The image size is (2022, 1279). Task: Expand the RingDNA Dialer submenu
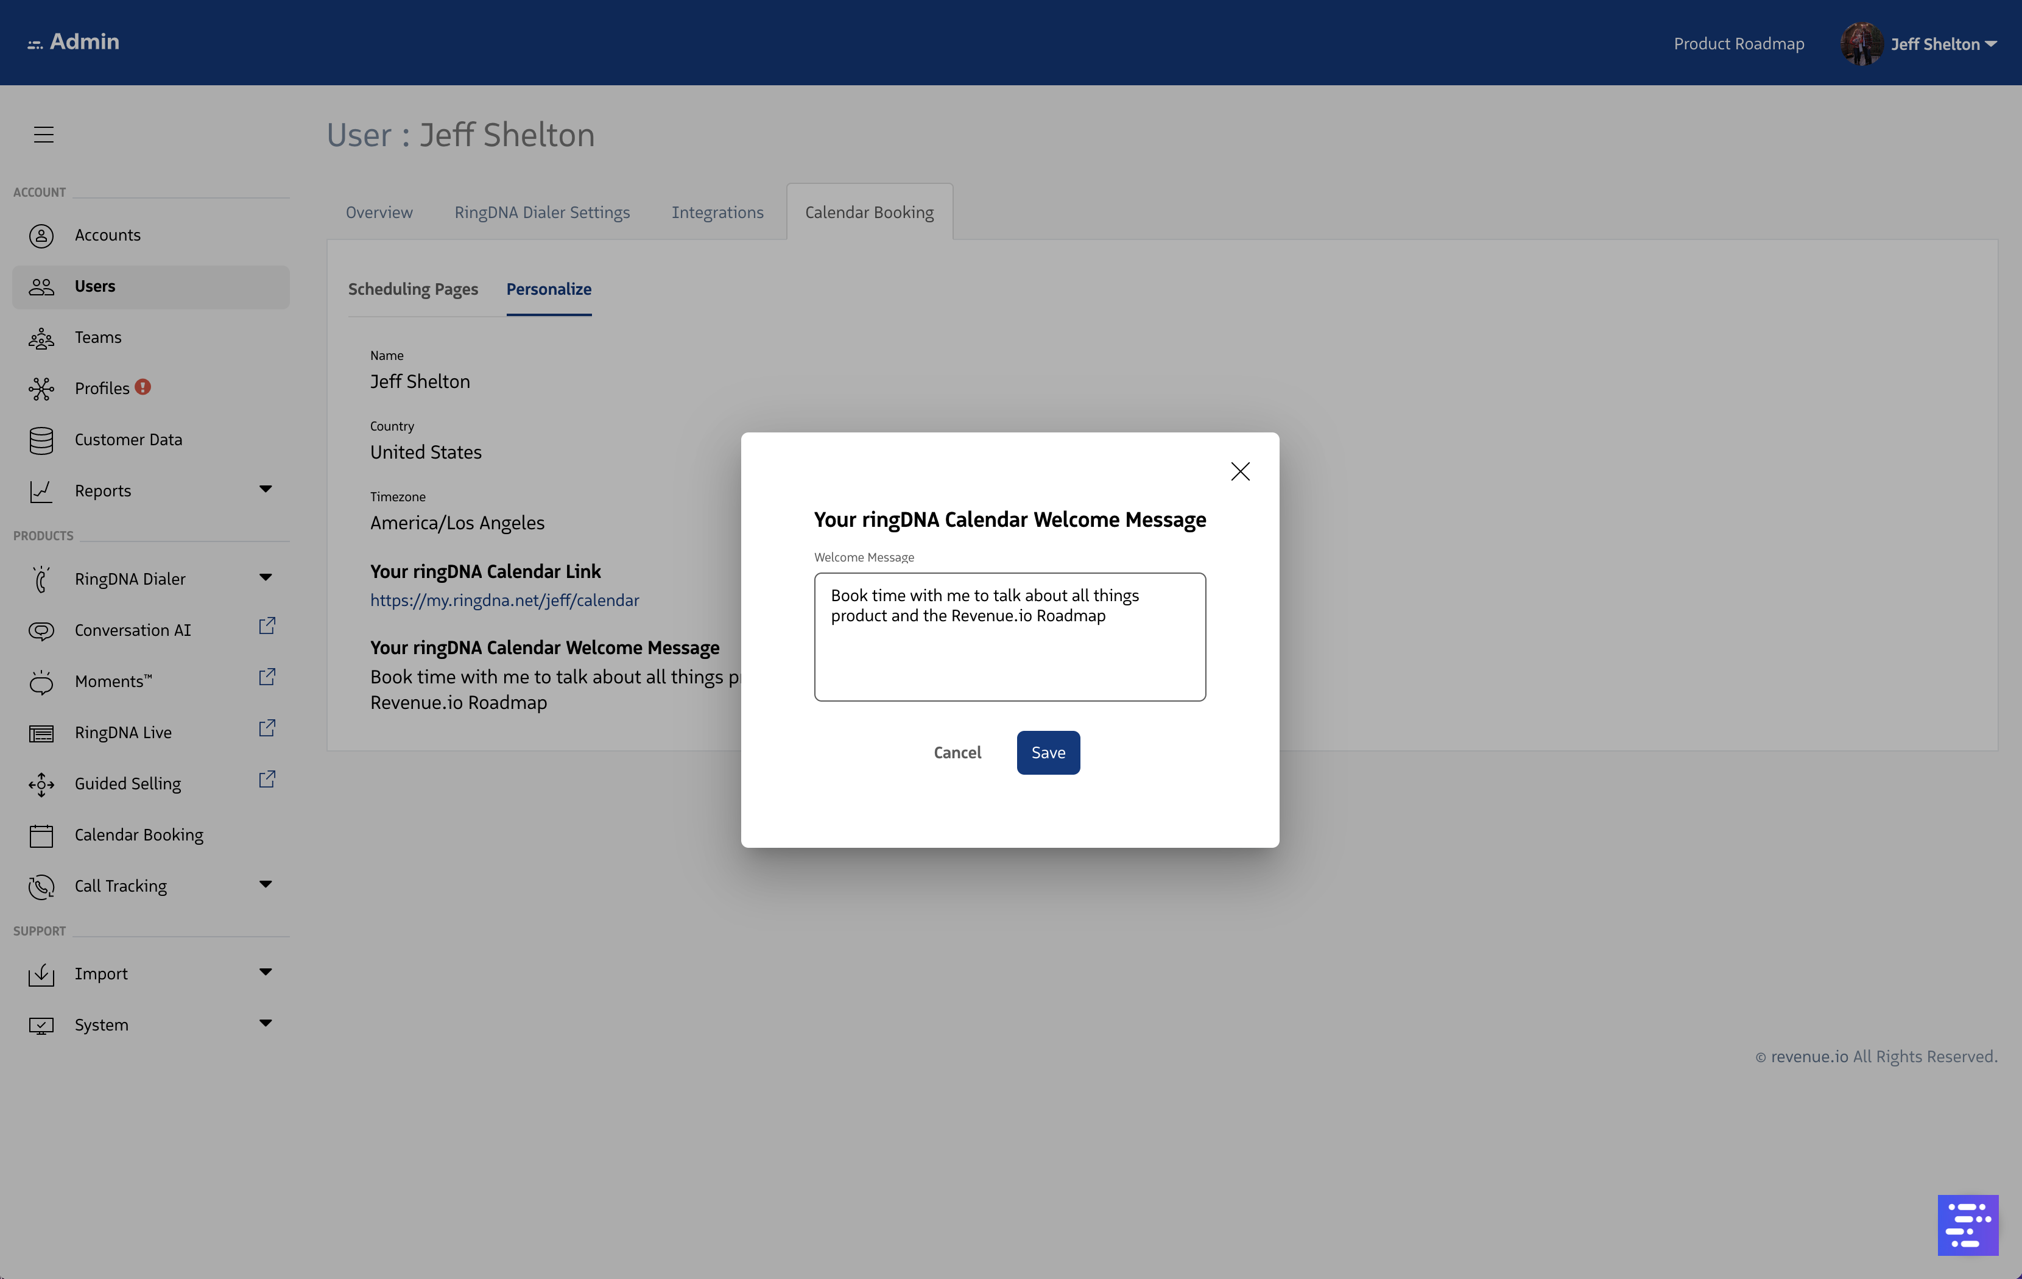pos(266,578)
